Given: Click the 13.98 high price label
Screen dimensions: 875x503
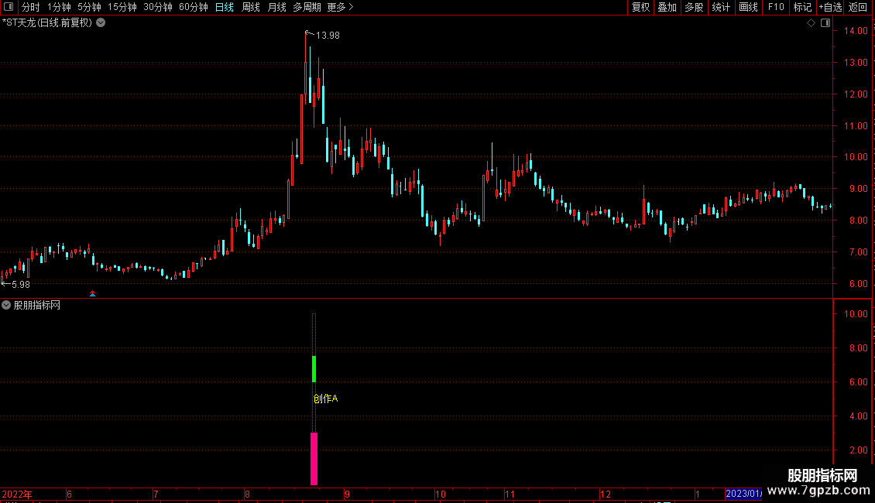Looking at the screenshot, I should (328, 36).
